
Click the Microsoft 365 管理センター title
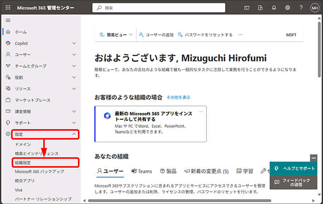click(45, 8)
